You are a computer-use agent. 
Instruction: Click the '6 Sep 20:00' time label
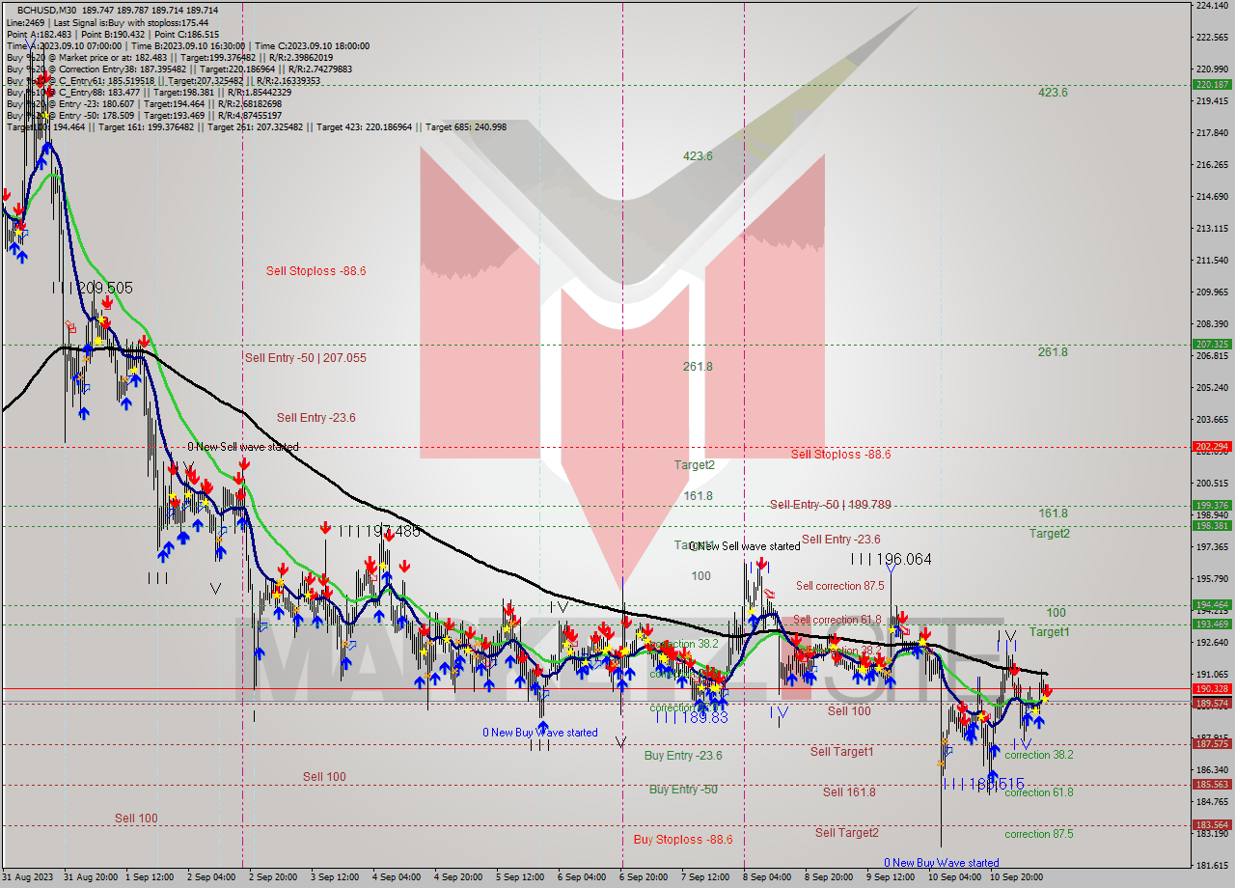[x=644, y=877]
